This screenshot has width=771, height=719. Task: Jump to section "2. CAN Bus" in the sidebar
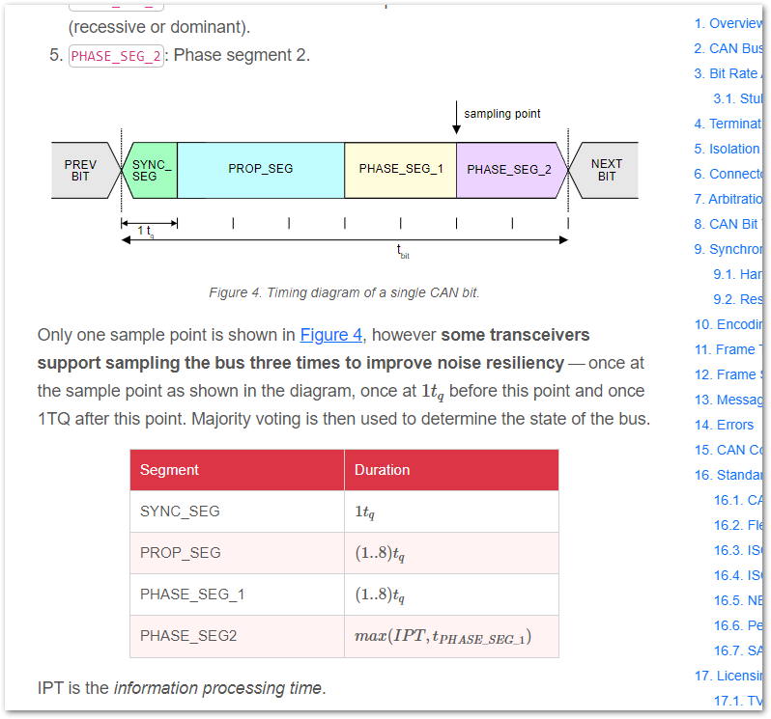point(728,48)
